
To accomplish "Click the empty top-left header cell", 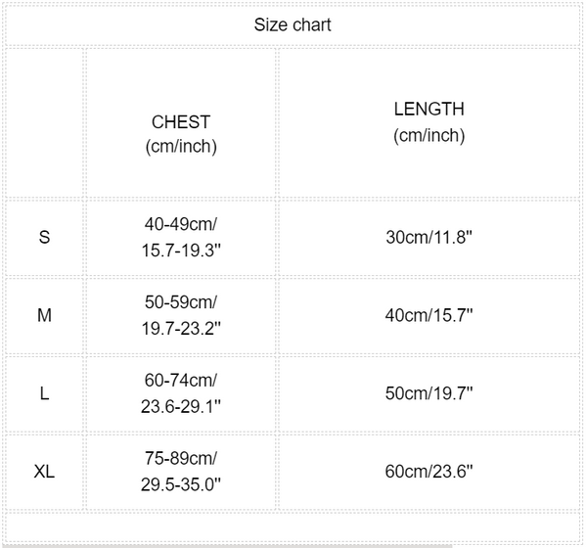I will 44,122.
